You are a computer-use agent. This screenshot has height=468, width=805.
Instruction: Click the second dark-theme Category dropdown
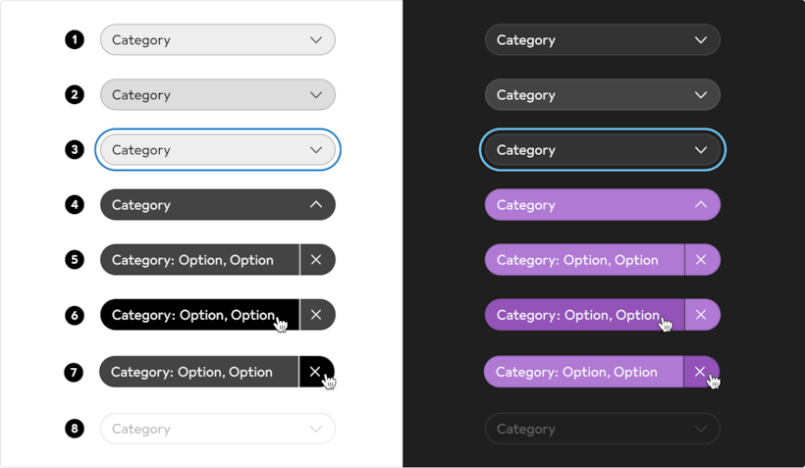click(x=602, y=95)
